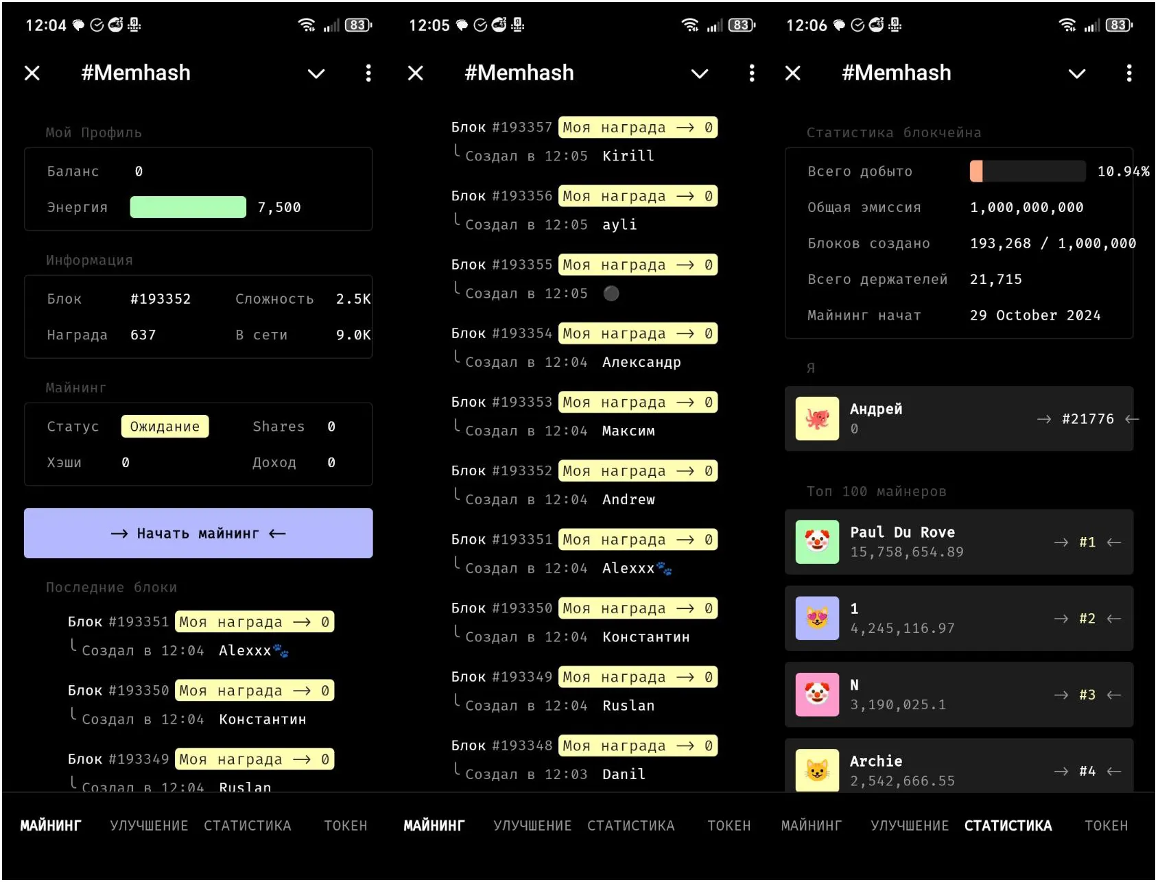Open Paul Du Rove's clown avatar

point(816,542)
